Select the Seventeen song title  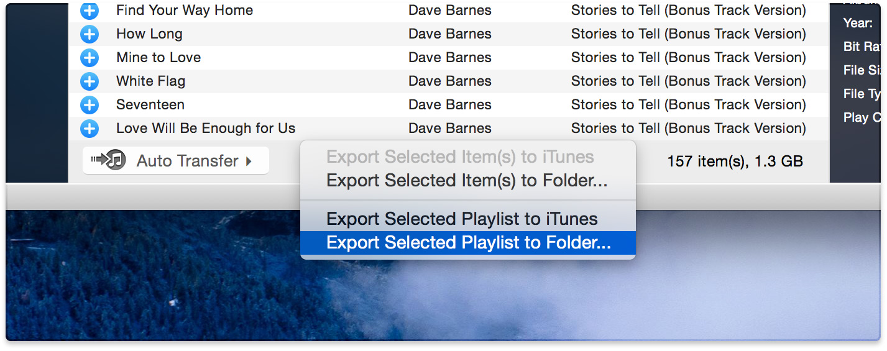[150, 105]
